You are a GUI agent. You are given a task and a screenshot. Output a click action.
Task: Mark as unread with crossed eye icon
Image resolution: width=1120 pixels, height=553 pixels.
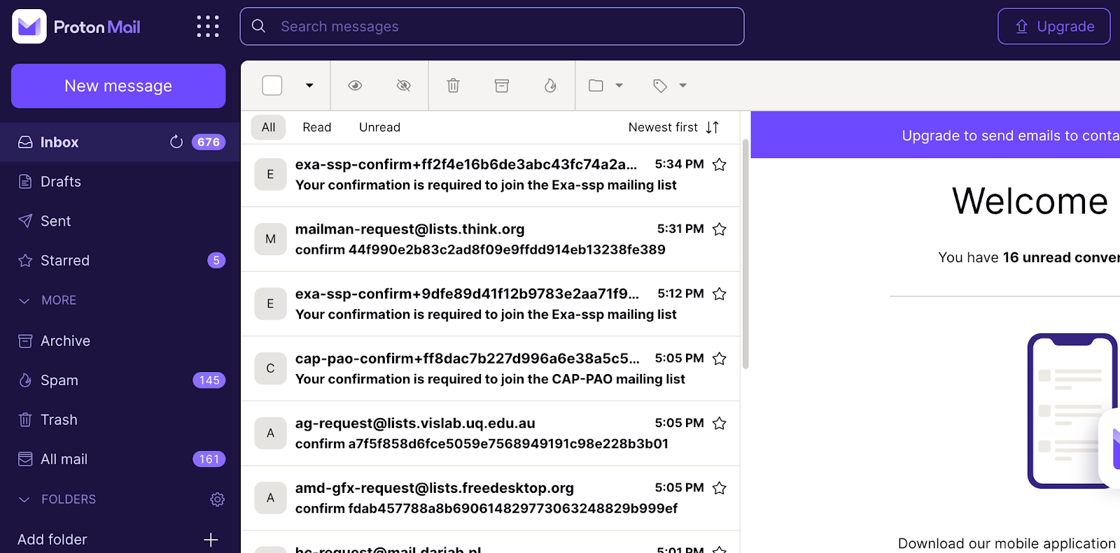coord(404,85)
